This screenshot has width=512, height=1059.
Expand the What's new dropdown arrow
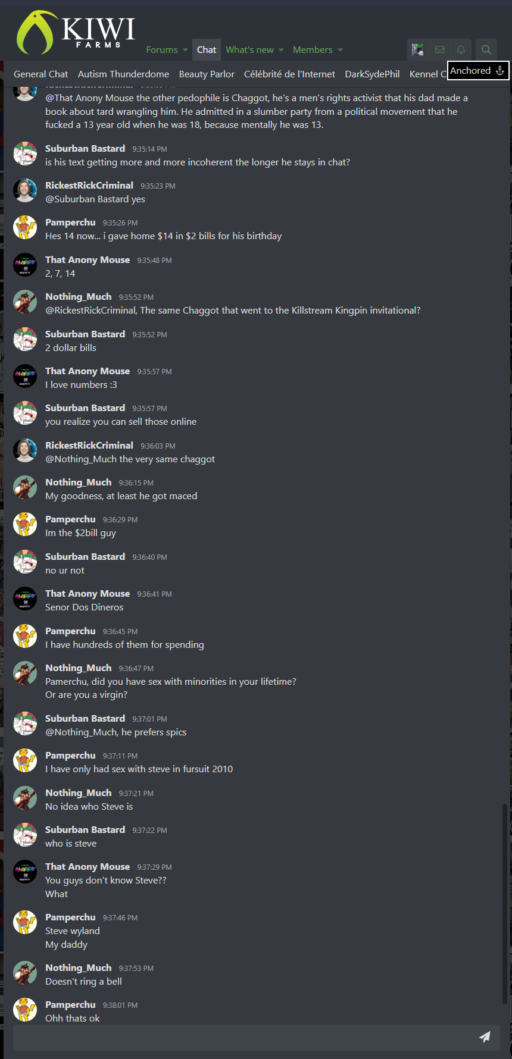point(281,50)
